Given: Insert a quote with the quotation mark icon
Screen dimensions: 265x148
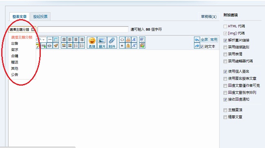Looking at the screenshot, I should (x=122, y=45).
